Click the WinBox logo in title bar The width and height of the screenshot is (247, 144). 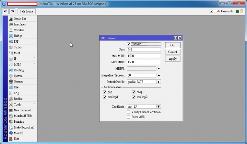click(x=4, y=4)
